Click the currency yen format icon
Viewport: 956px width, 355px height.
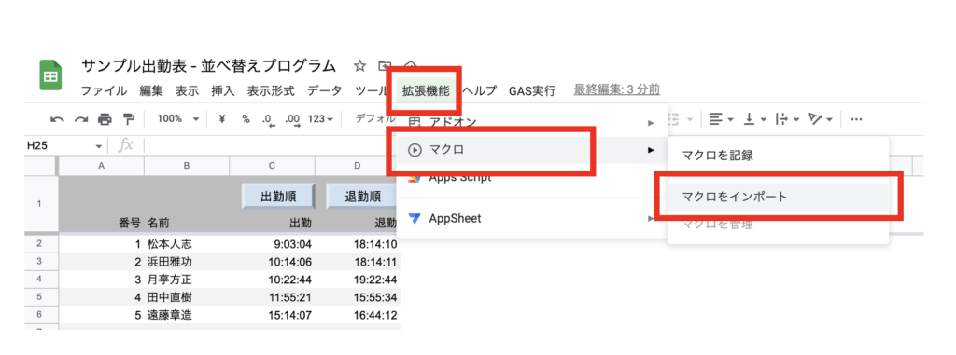tap(222, 119)
